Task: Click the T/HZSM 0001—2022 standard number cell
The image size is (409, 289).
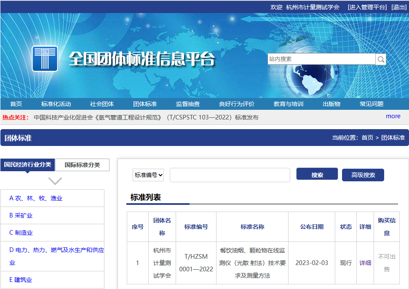Action: pos(196,263)
